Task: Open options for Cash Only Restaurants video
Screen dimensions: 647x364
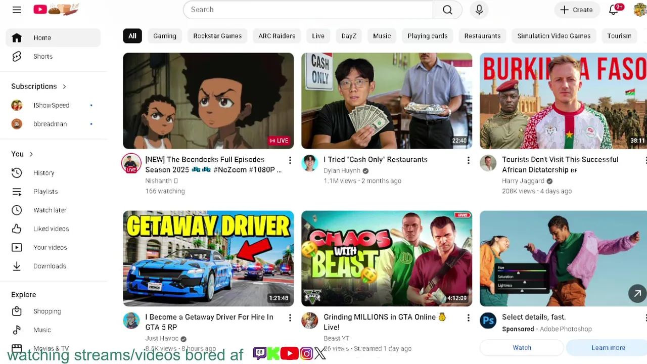Action: pos(468,160)
